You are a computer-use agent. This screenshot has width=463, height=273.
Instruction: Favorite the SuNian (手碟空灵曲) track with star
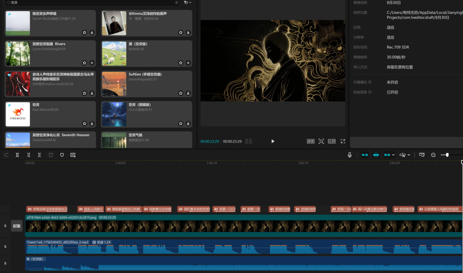pos(181,93)
